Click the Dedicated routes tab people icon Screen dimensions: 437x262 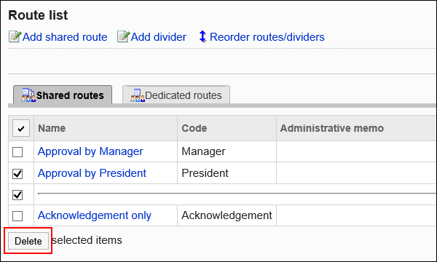pyautogui.click(x=138, y=95)
